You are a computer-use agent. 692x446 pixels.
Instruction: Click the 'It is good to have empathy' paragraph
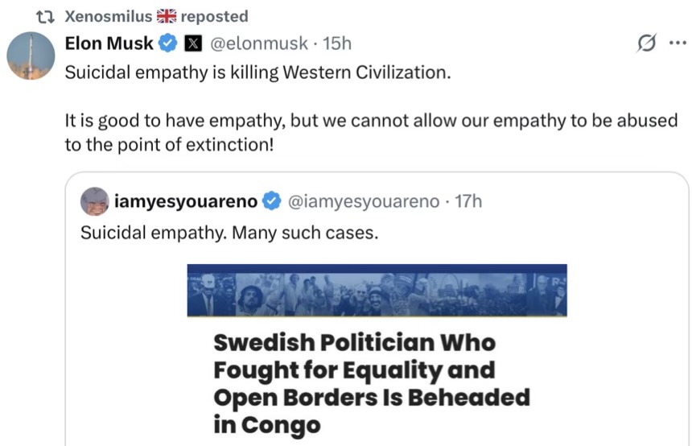pos(370,132)
